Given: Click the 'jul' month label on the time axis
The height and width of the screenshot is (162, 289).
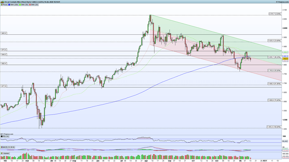Looking at the screenshot, I should [122, 161].
